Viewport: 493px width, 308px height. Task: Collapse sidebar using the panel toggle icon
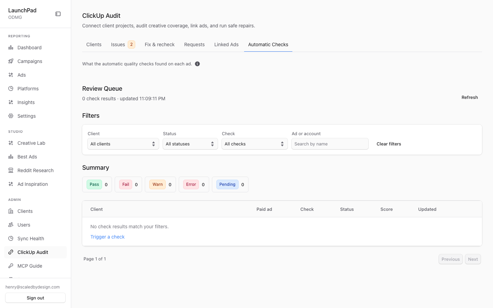pos(58,14)
